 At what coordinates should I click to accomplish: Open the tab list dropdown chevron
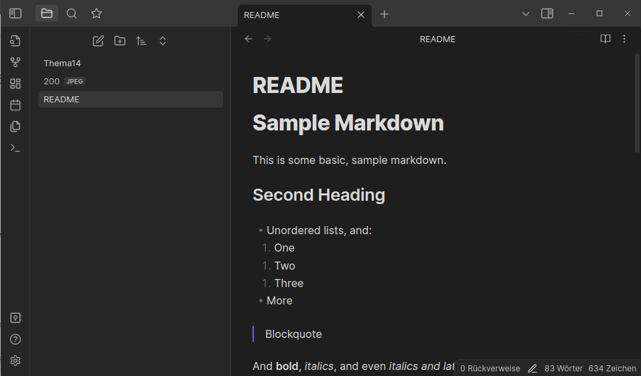(x=526, y=13)
